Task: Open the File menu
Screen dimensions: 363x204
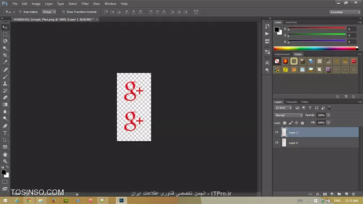Action: [x=15, y=4]
